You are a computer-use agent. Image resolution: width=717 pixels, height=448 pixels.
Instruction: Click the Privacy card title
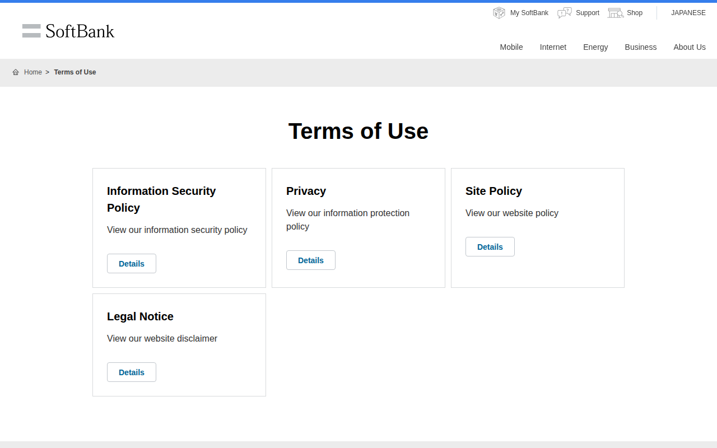point(306,191)
